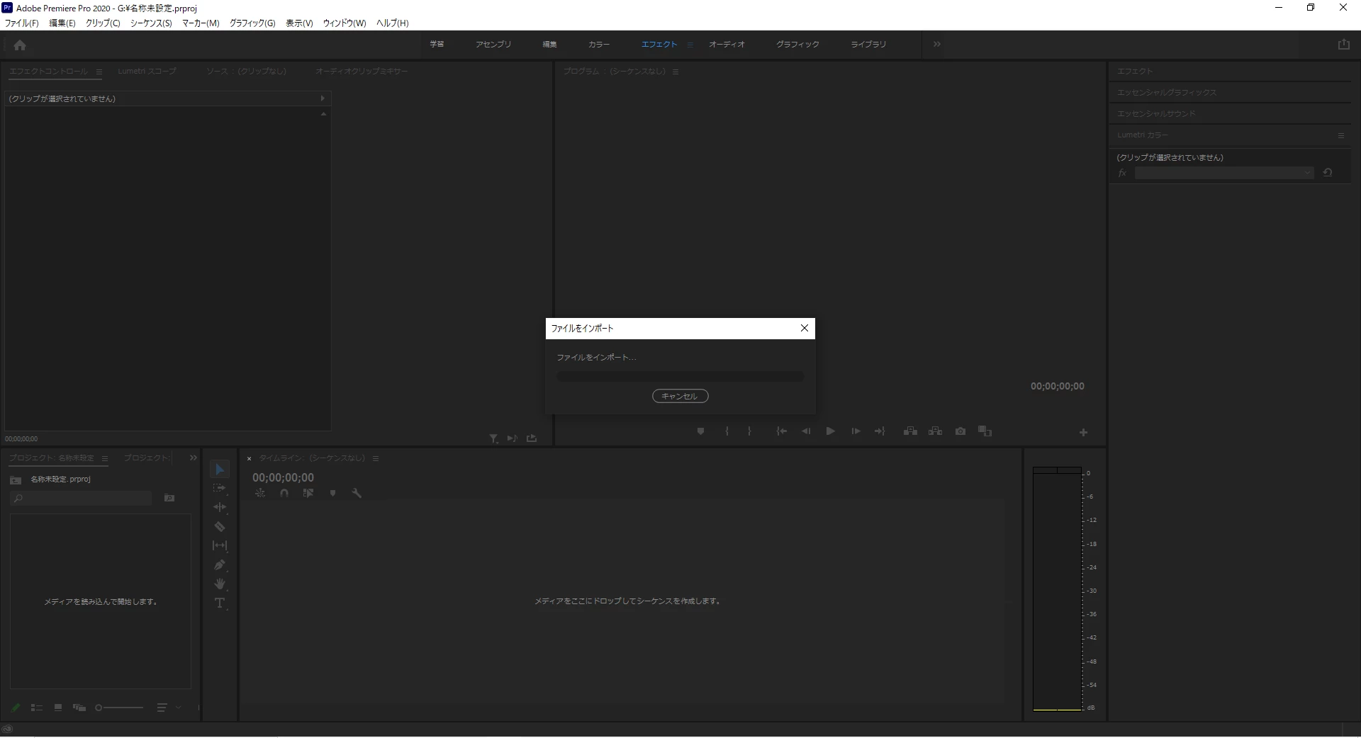Click parent folder icon beside 名称未設定.prproj

16,480
